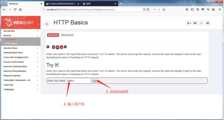Expand the Authentication Flaws category
The image size is (224, 120).
coord(21,52)
